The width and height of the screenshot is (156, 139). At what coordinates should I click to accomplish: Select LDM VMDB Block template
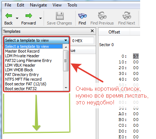[34, 70]
